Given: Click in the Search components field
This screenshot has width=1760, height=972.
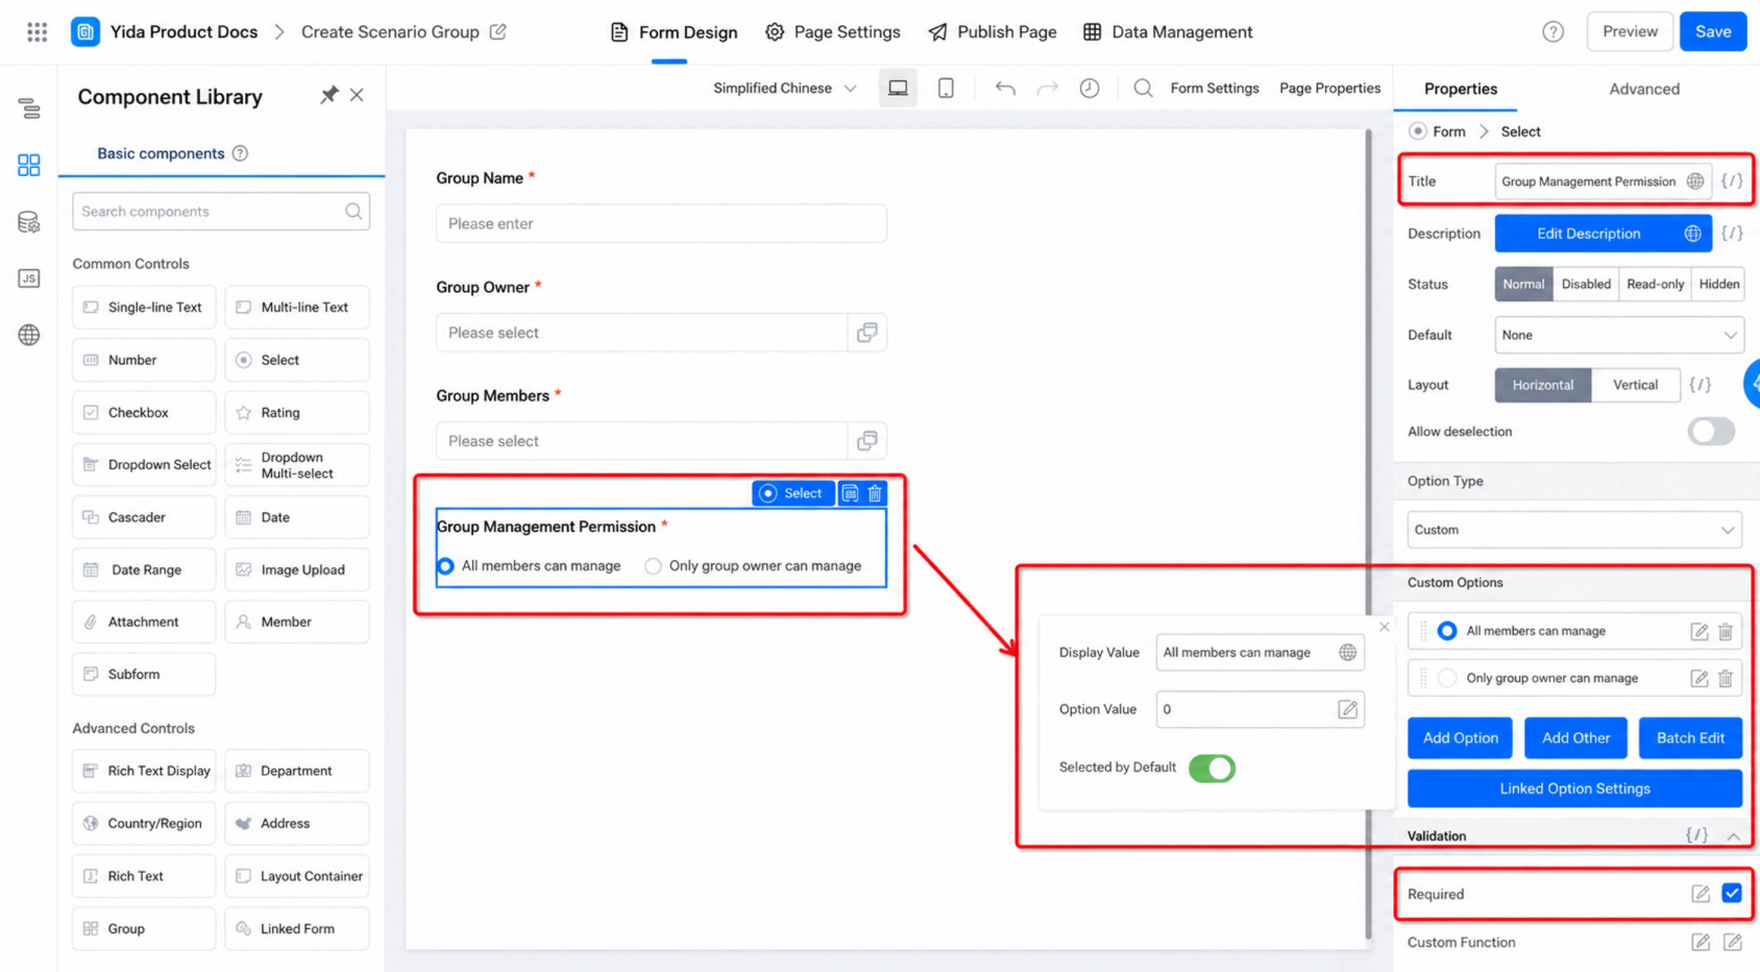Looking at the screenshot, I should coord(221,211).
